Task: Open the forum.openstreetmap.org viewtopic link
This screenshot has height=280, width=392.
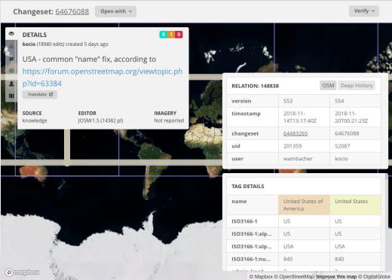Action: tap(103, 78)
